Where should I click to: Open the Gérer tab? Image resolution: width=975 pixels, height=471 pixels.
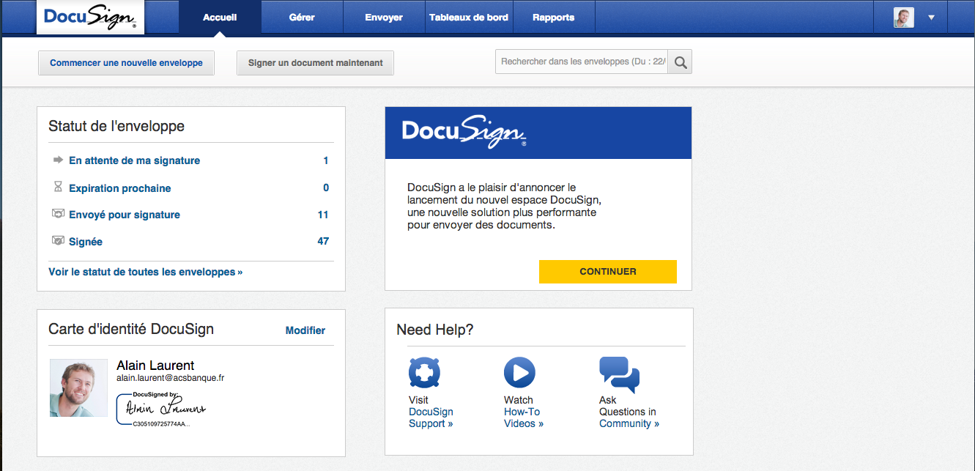pyautogui.click(x=302, y=18)
